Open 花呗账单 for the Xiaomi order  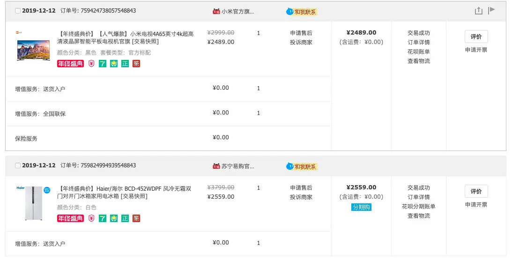(x=419, y=51)
